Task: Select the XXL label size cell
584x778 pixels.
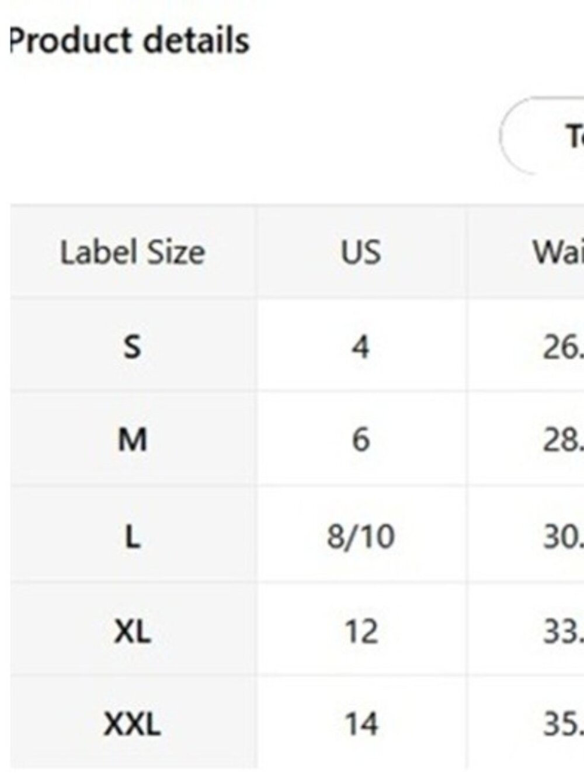Action: coord(133,724)
